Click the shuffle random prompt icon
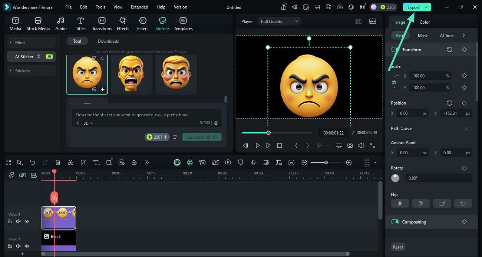The height and width of the screenshot is (257, 482). 77,123
